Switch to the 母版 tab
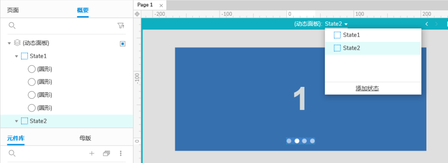Screen dimensions: 448x163 click(85, 139)
